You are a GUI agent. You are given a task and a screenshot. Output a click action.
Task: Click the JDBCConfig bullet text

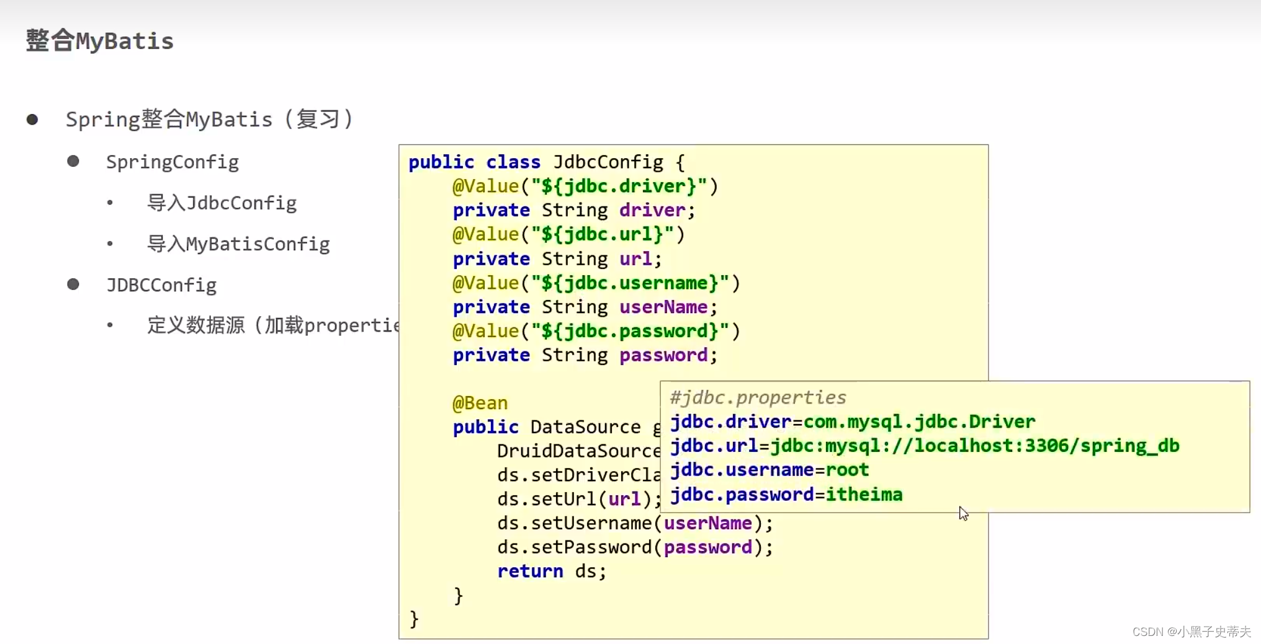click(x=161, y=285)
